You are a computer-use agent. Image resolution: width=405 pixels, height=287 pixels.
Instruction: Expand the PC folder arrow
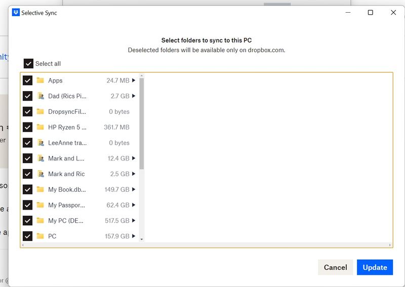click(134, 236)
